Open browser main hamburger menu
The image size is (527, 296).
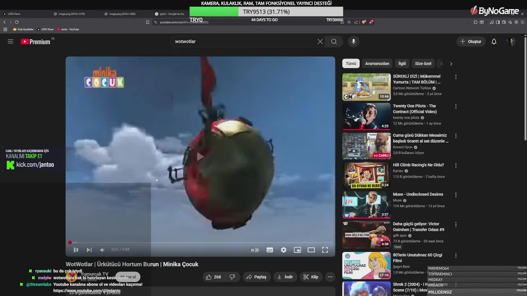pos(522,22)
